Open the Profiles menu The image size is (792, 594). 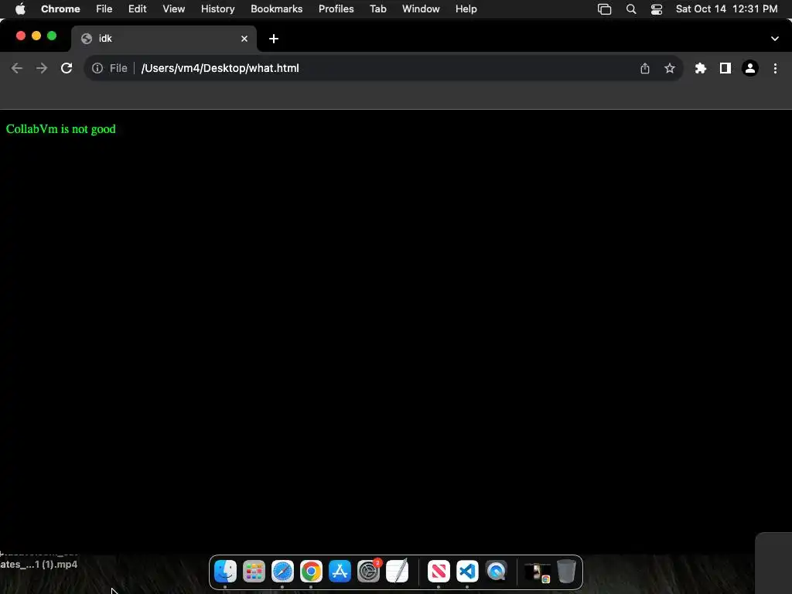336,9
